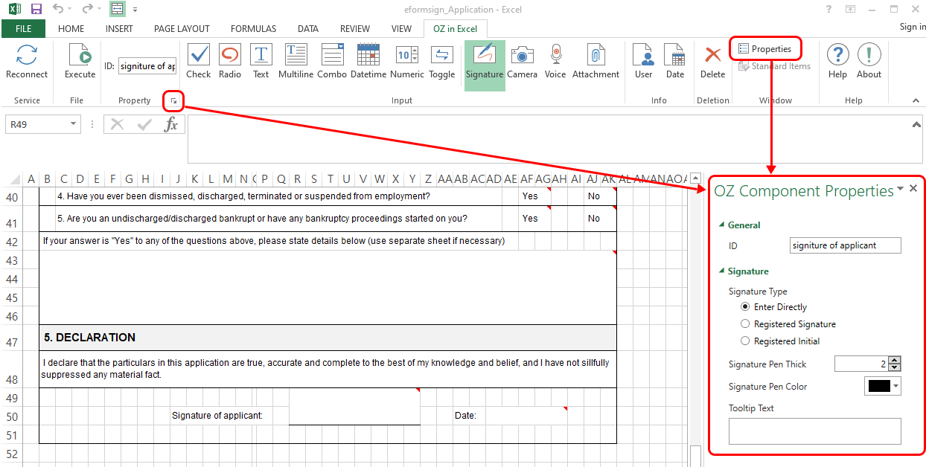Click the ribbon ID input field
The width and height of the screenshot is (926, 467).
coord(147,66)
